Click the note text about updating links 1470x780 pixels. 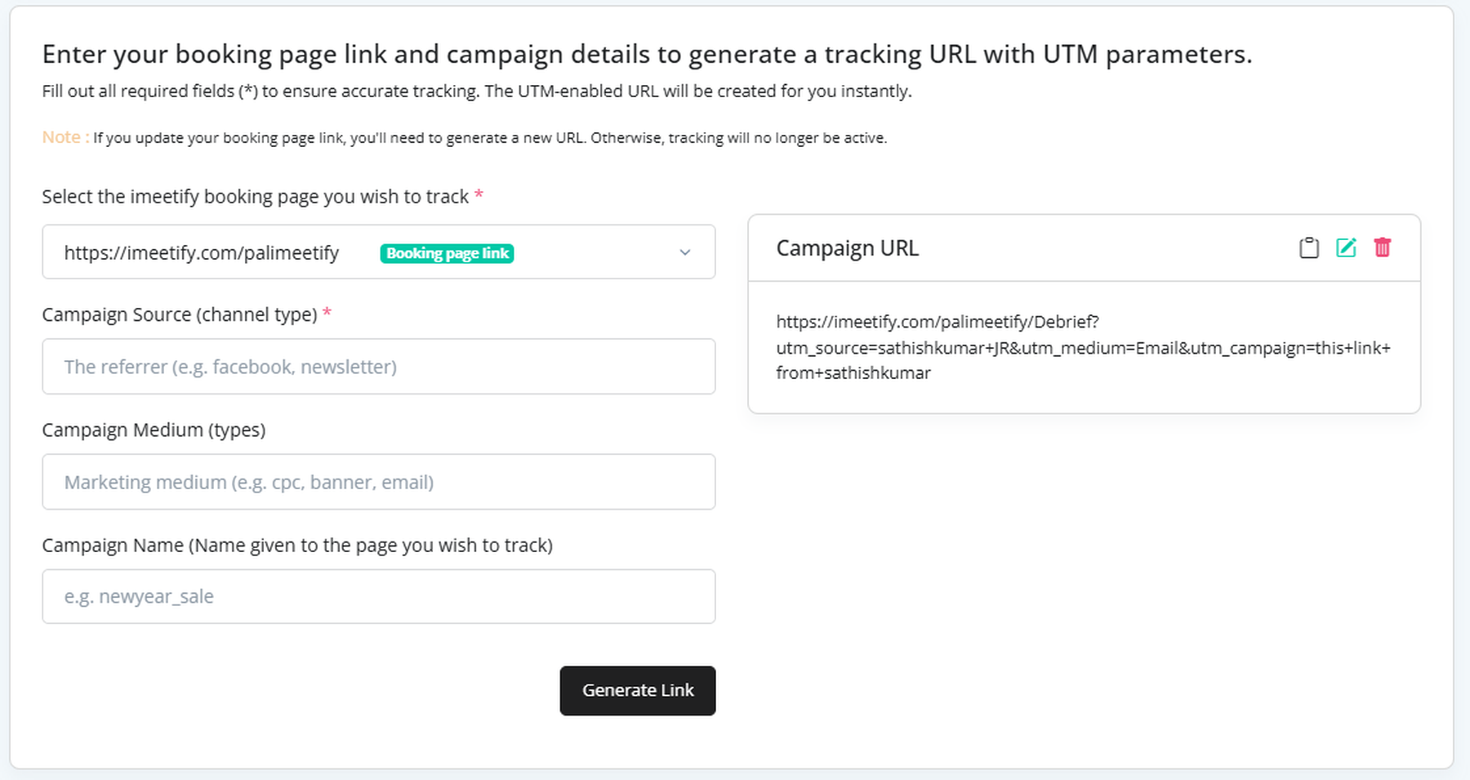coord(490,138)
